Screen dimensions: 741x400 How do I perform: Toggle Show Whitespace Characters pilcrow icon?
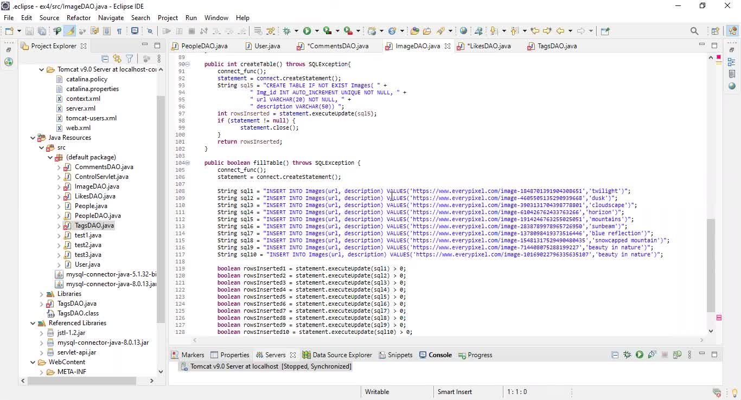click(x=119, y=31)
